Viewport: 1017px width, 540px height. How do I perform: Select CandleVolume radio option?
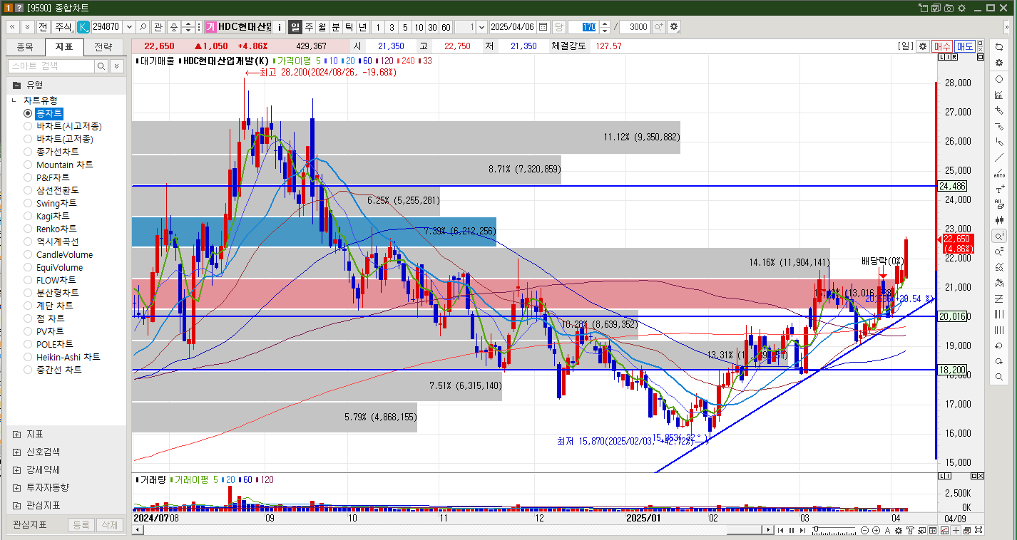click(x=28, y=254)
